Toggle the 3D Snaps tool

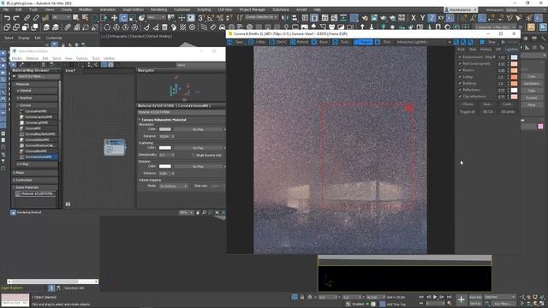[201, 17]
